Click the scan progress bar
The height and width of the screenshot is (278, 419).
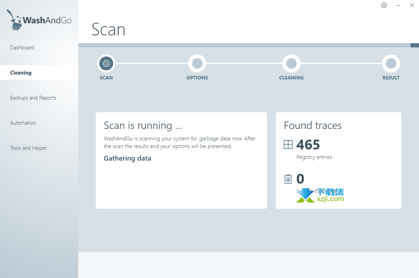[x=248, y=45]
